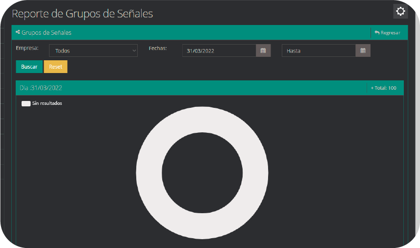Click into the Hasta end date field
Viewport: 420px width, 248px height.
(x=318, y=50)
